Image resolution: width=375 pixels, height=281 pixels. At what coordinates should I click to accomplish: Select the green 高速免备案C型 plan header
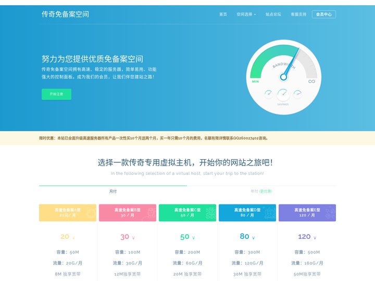click(187, 213)
